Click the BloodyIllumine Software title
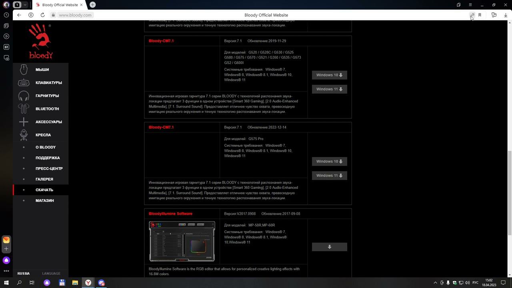 [x=170, y=214]
